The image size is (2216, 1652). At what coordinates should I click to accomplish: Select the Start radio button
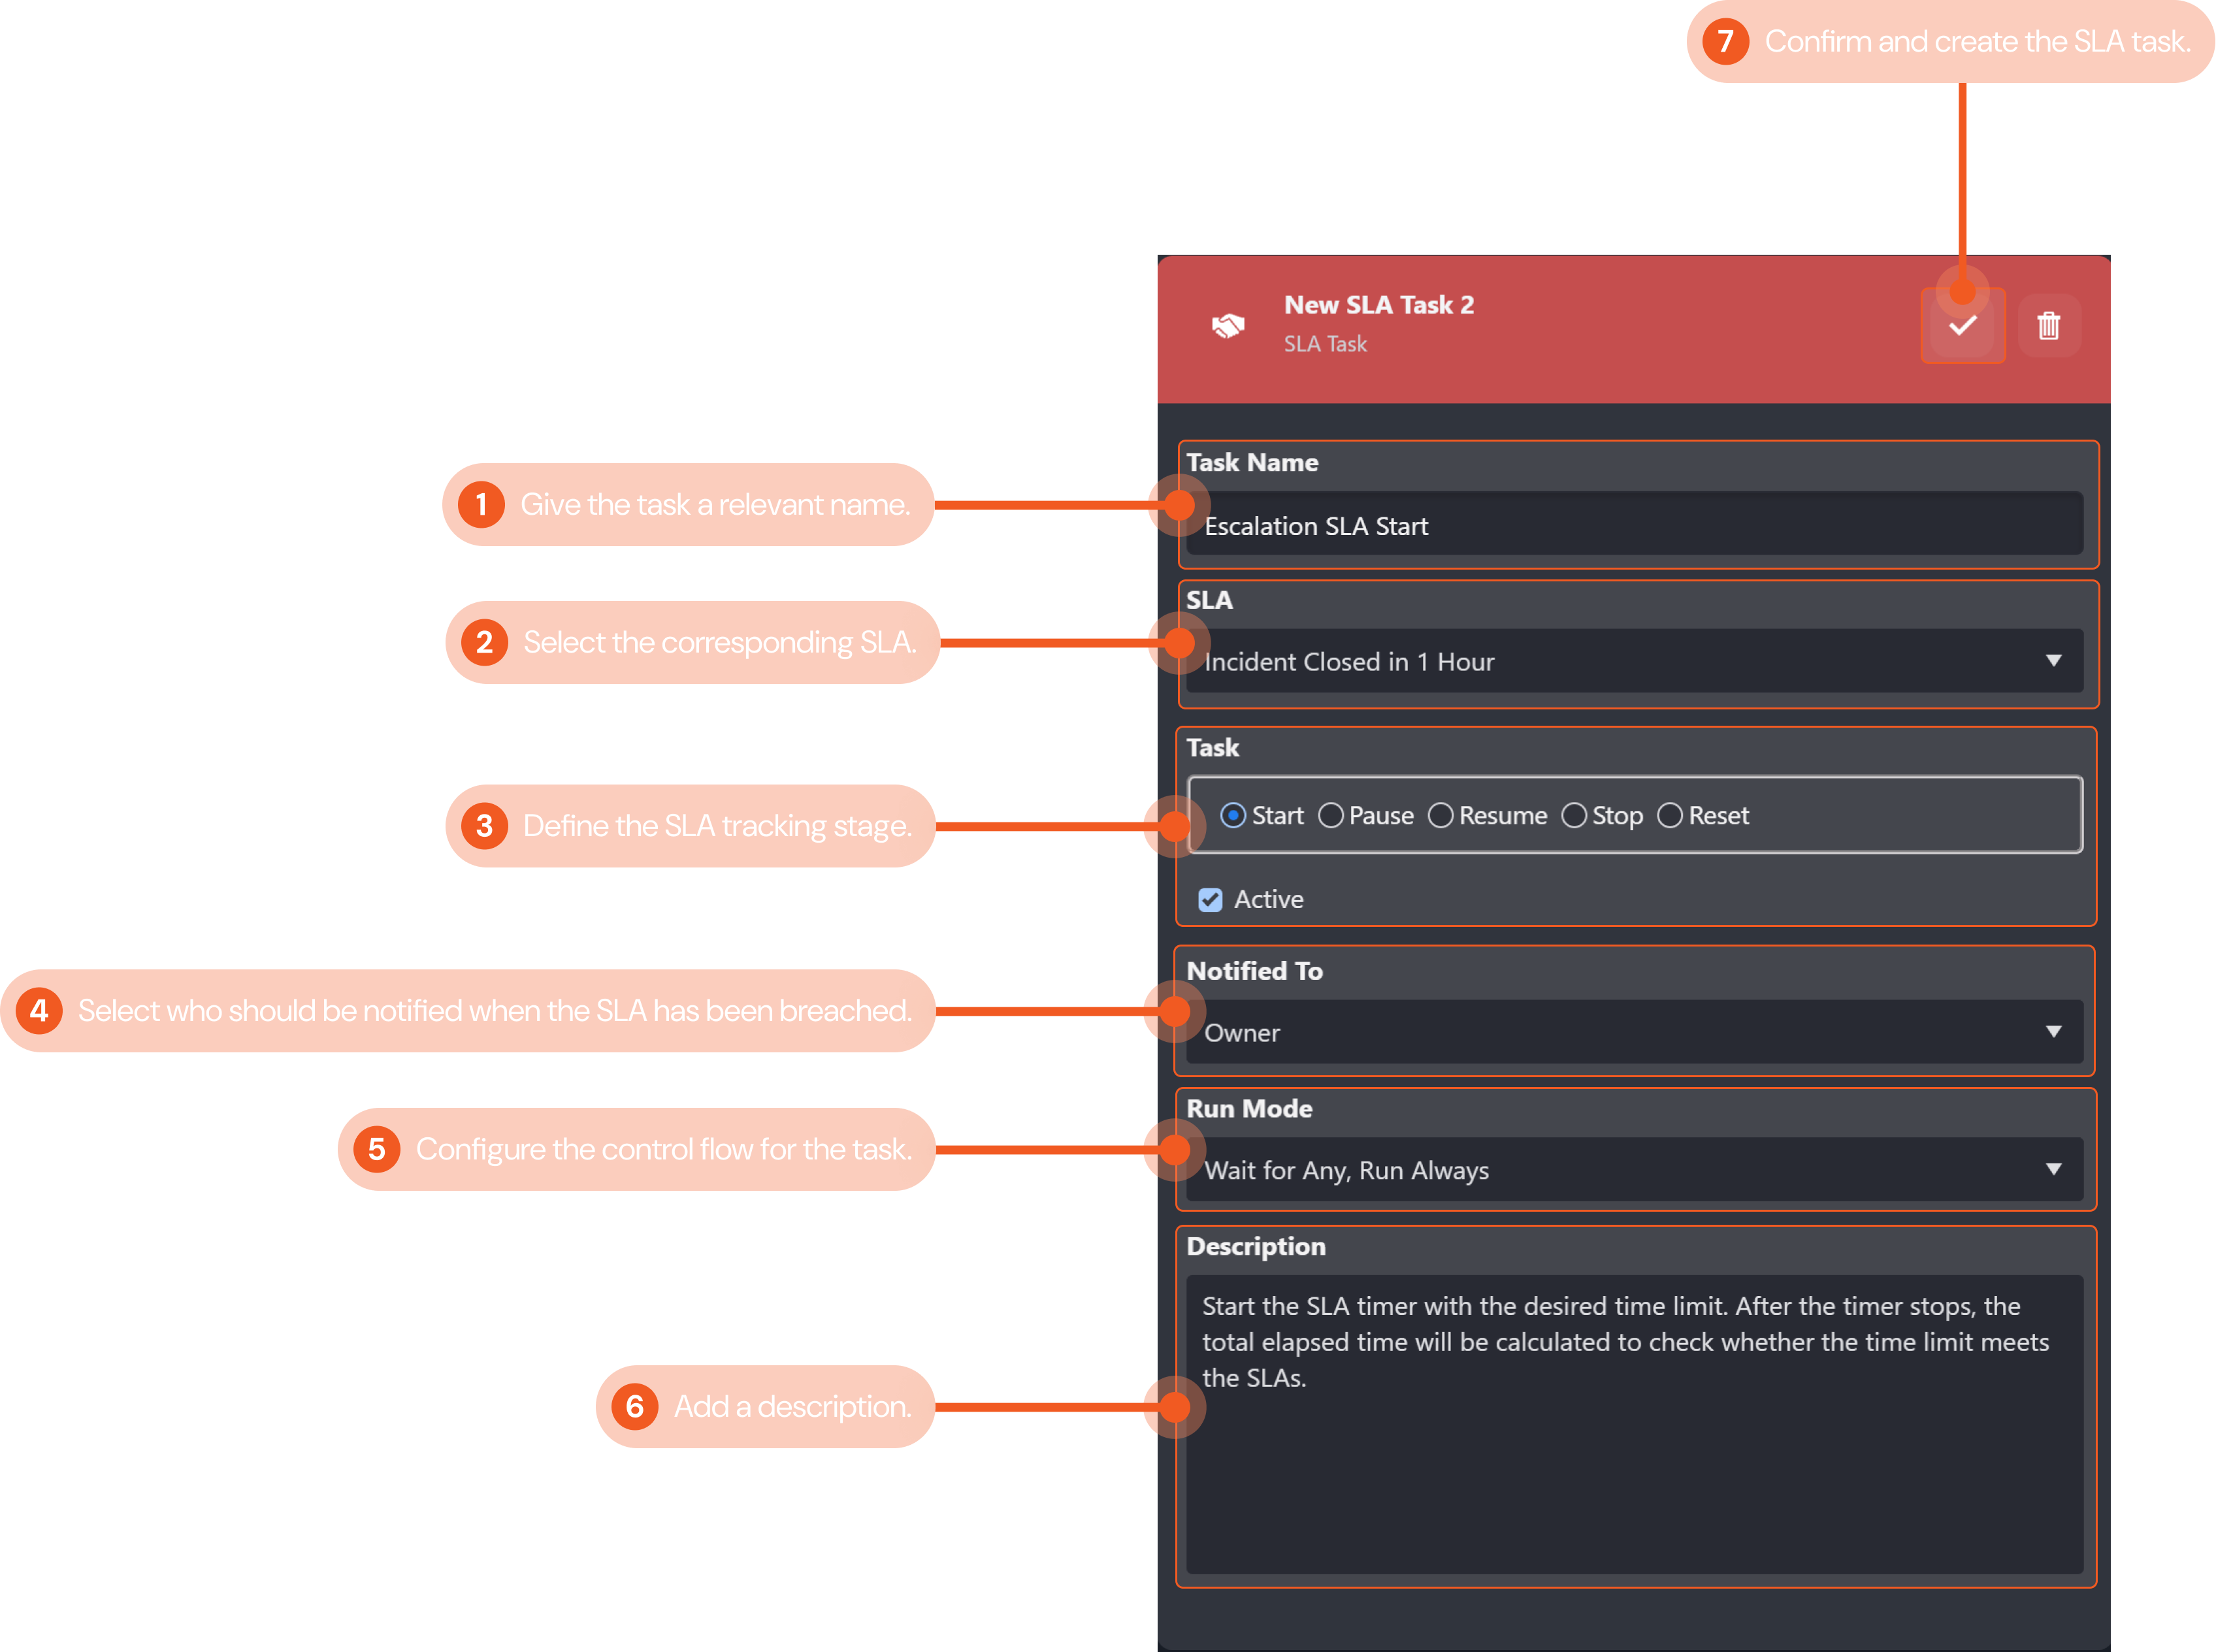1233,816
